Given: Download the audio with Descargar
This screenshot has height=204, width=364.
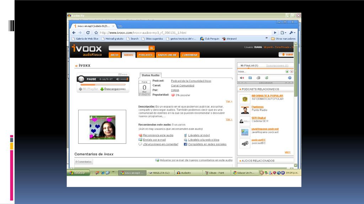Looking at the screenshot, I should tap(113, 89).
